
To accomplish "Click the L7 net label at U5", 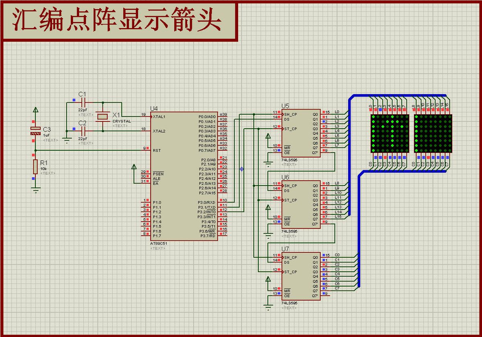I will point(337,145).
